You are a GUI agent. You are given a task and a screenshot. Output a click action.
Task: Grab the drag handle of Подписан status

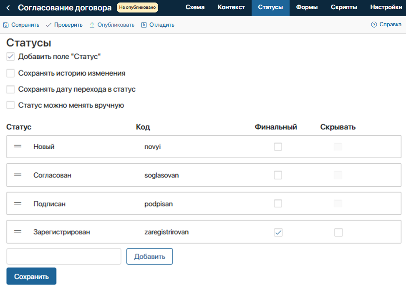[18, 204]
